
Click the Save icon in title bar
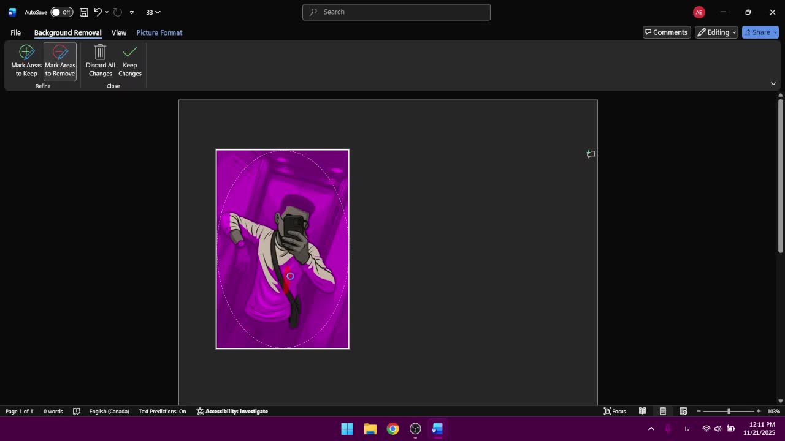point(84,12)
